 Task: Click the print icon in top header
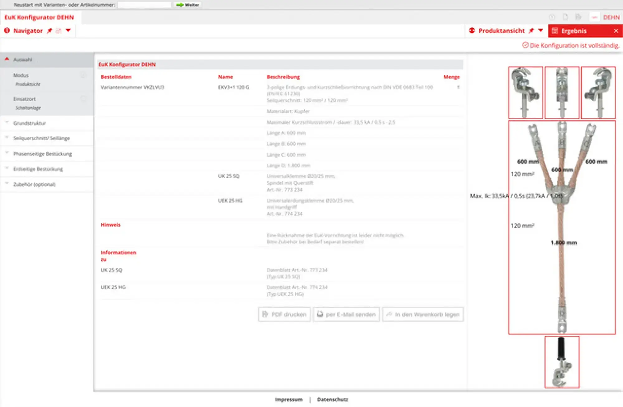[x=578, y=17]
